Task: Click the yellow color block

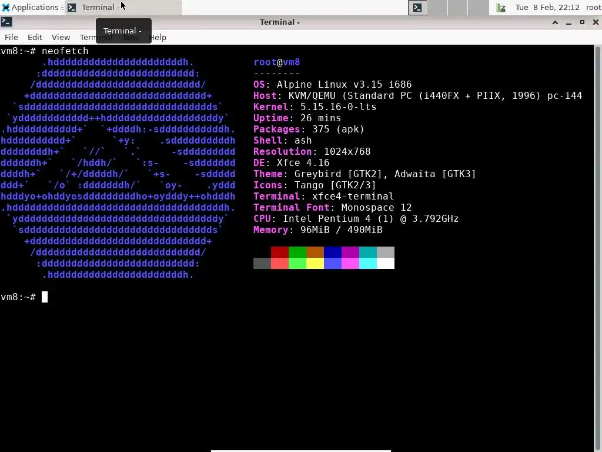Action: click(315, 263)
